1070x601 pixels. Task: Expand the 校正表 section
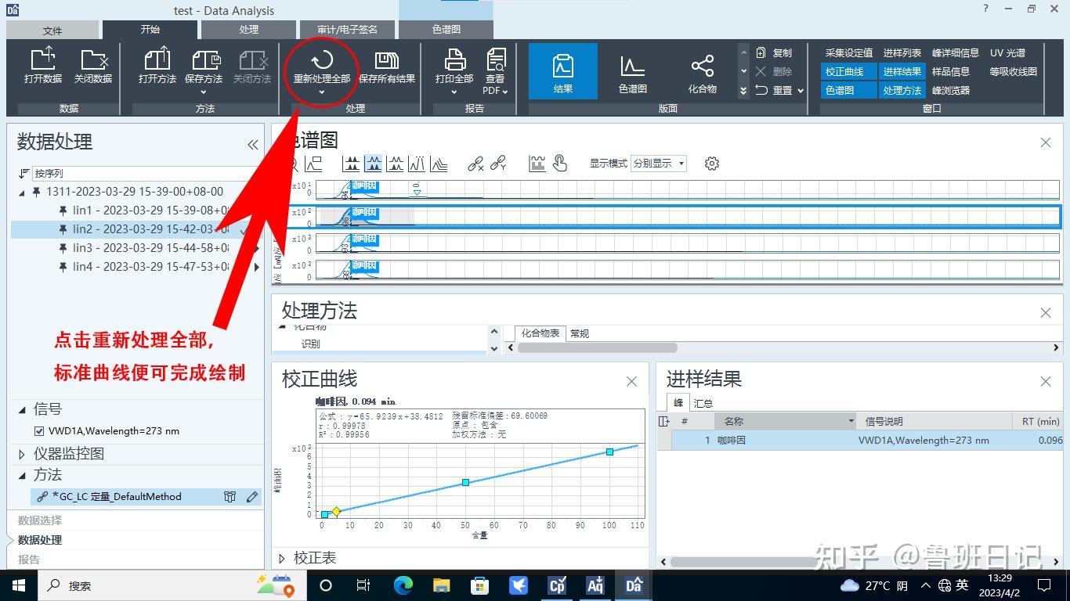coord(282,558)
